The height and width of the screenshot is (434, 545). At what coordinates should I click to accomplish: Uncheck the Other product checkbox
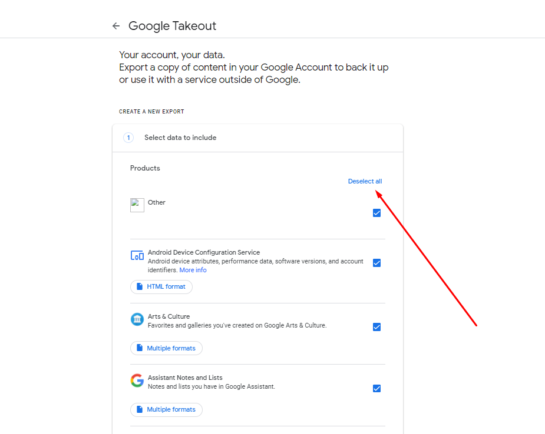coord(376,213)
